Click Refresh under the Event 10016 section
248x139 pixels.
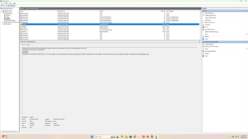point(207,54)
